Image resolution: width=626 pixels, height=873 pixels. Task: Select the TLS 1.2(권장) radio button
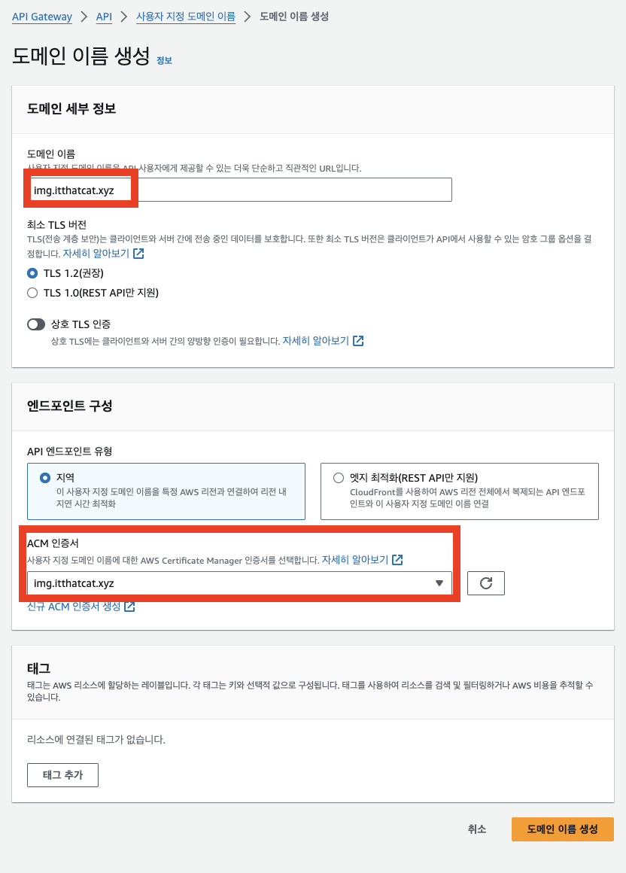click(32, 272)
